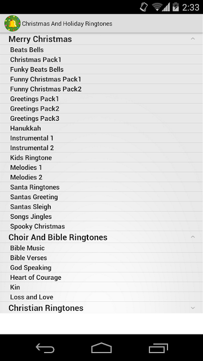Viewport: 203px width, 361px height.
Task: Tap the Christmas And Holiday Ringtones title
Action: [67, 24]
